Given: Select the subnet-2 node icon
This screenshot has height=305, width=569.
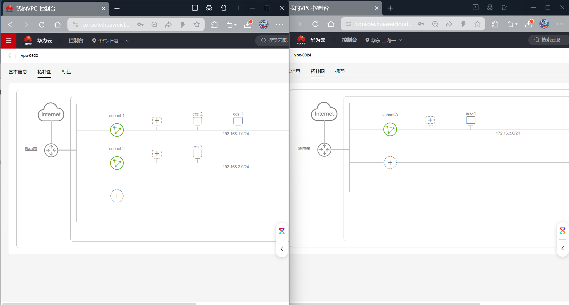Looking at the screenshot, I should click(117, 163).
